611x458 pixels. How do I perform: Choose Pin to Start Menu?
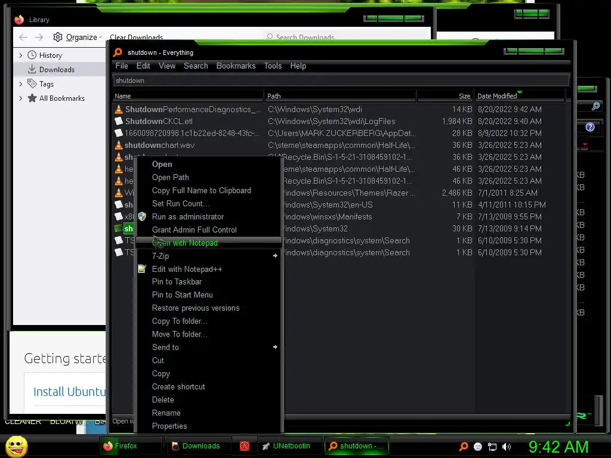(x=208, y=295)
